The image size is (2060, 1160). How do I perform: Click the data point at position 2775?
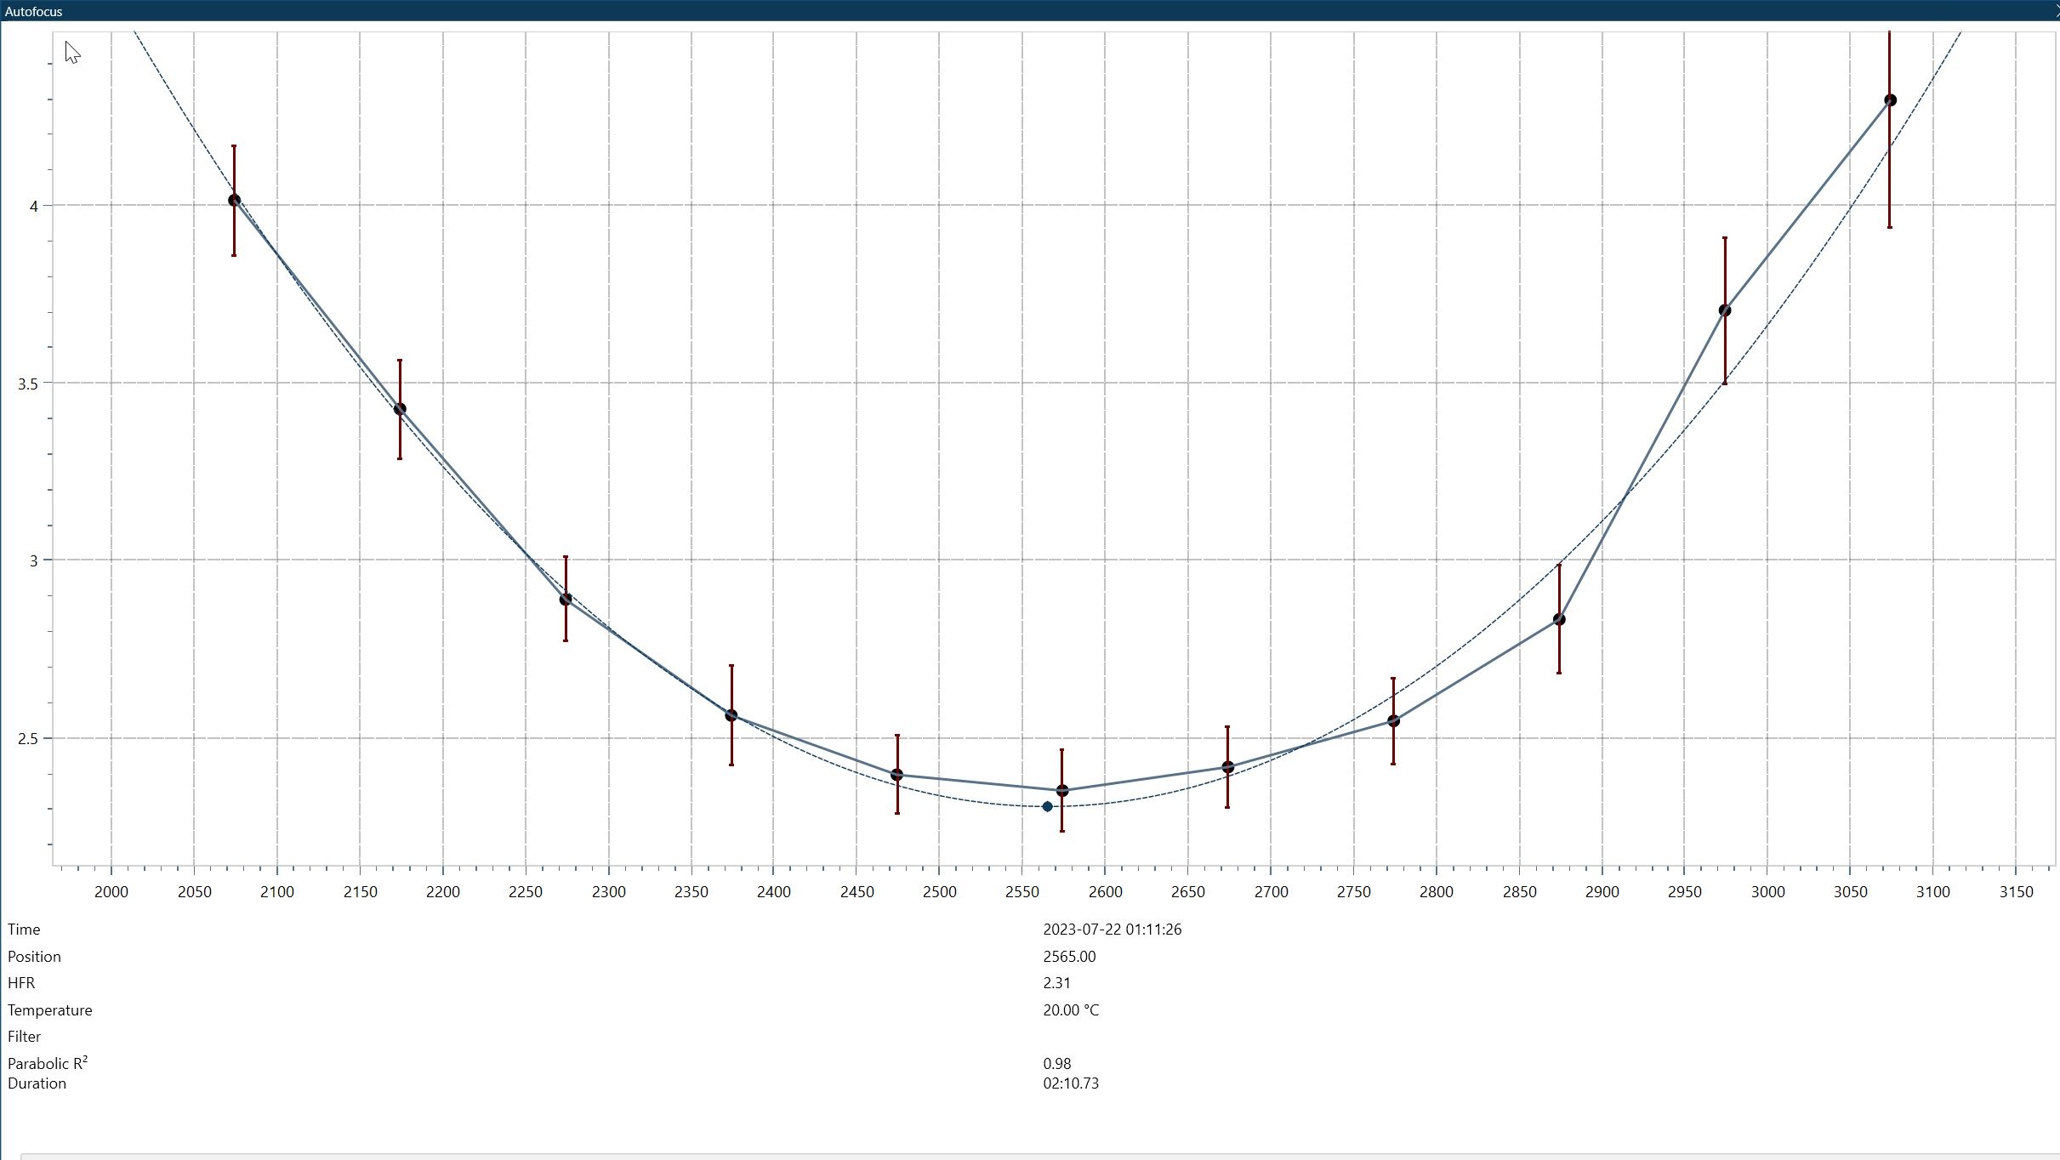click(x=1393, y=721)
